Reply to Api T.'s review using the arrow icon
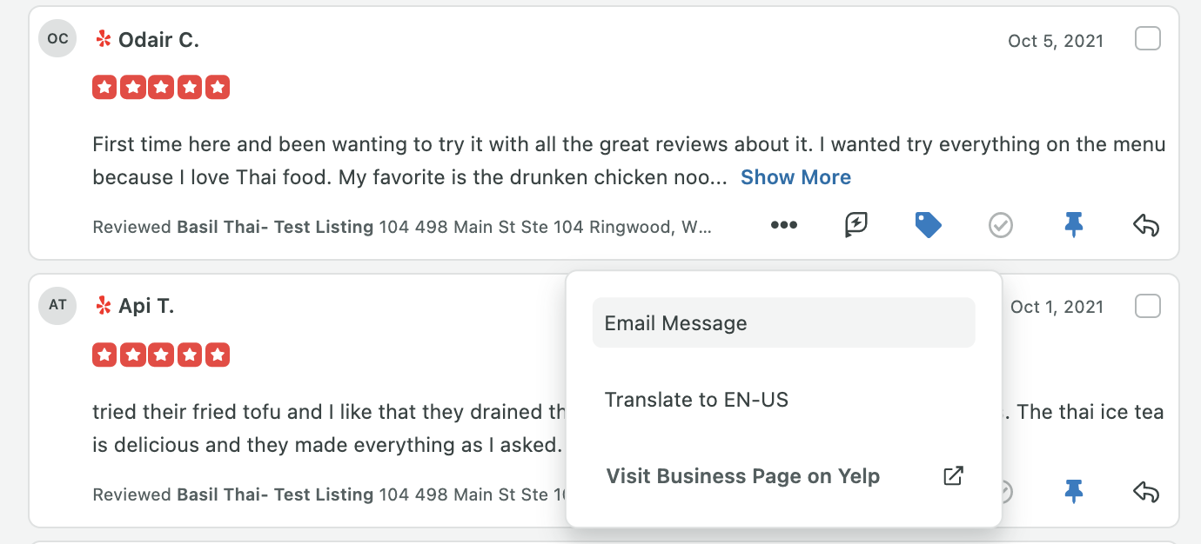Viewport: 1201px width, 544px height. coord(1146,493)
